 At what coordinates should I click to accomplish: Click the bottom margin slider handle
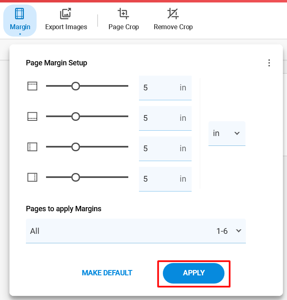point(76,117)
